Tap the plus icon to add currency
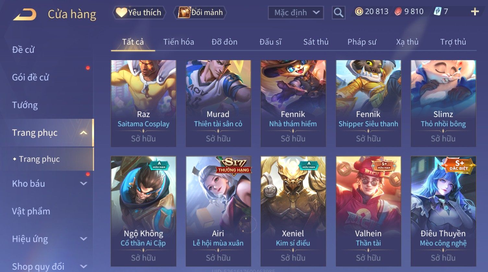 pyautogui.click(x=475, y=12)
